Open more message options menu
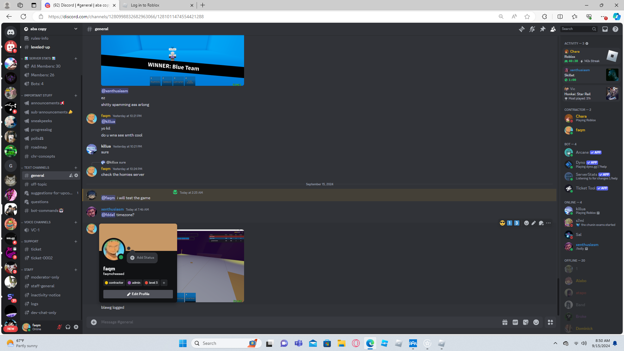This screenshot has width=624, height=351. tap(548, 223)
